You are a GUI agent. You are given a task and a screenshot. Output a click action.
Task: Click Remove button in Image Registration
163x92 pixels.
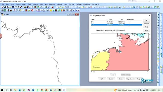(146, 24)
